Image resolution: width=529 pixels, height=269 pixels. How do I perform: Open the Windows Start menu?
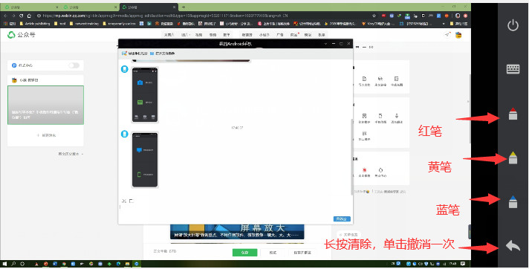click(4, 264)
